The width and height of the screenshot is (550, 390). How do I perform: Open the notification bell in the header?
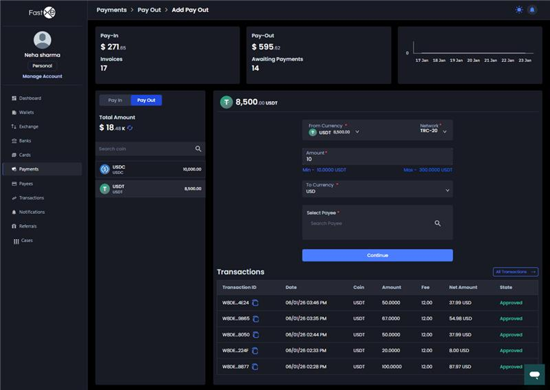[x=532, y=10]
